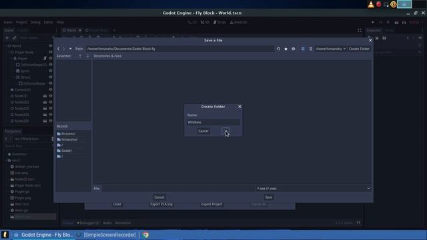Click Save in the Save a File dialog

pos(268,197)
